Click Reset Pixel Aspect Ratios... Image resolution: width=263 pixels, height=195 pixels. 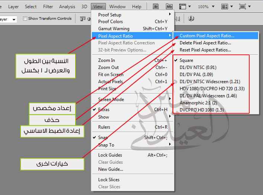click(216, 50)
